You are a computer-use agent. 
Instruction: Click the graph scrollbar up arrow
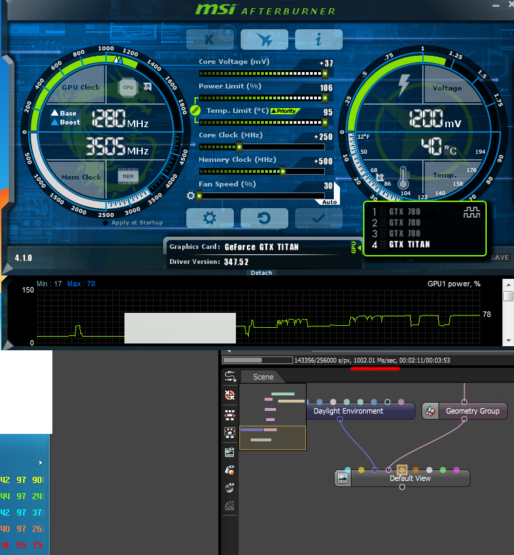[x=509, y=285]
